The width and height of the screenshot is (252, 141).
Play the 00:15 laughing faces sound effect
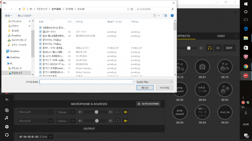pyautogui.click(x=225, y=67)
